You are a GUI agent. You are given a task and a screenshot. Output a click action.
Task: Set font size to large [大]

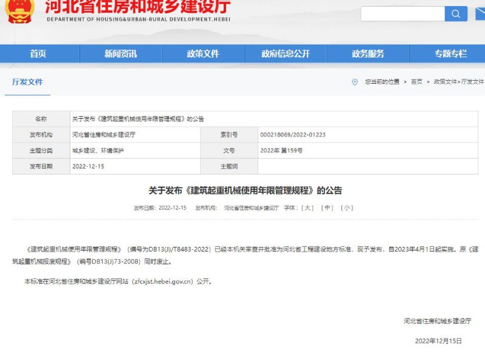[x=308, y=208]
